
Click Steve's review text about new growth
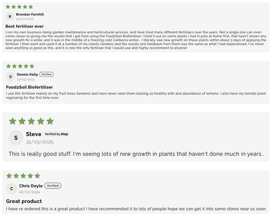tap(136, 154)
